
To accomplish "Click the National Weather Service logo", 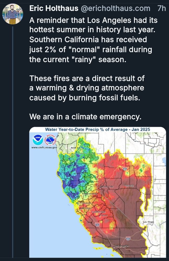I will [50, 140].
